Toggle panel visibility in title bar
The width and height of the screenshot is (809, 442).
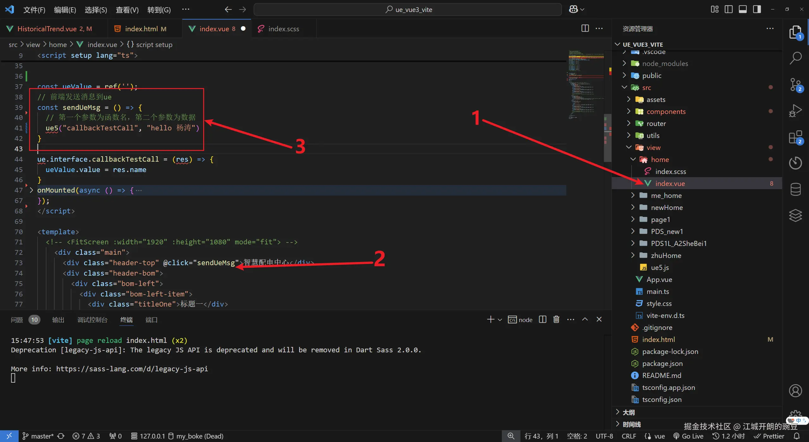point(743,9)
